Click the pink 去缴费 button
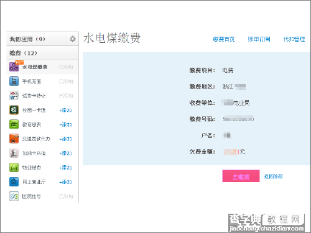 point(241,176)
